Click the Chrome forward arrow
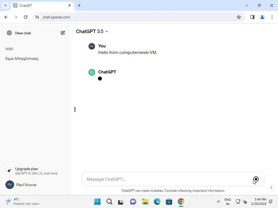This screenshot has height=208, width=278. pos(16,17)
